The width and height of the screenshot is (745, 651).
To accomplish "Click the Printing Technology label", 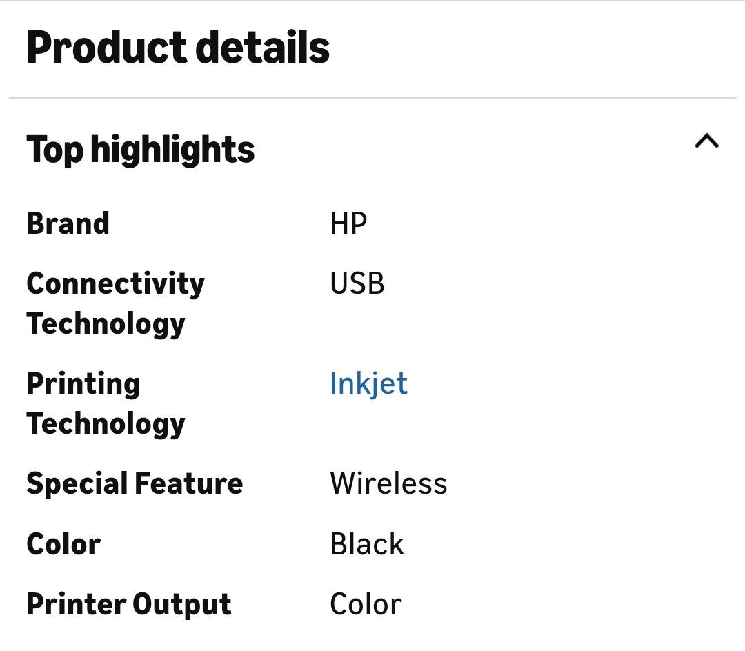I will 106,403.
